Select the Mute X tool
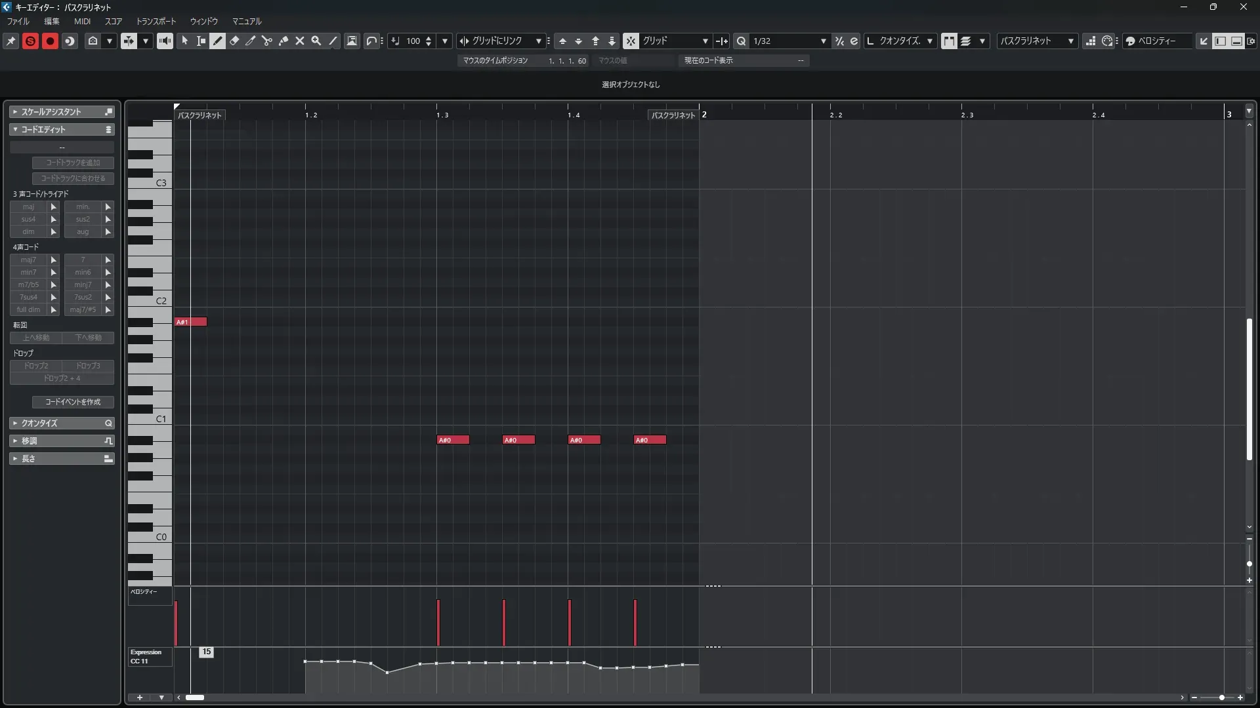 (x=300, y=41)
